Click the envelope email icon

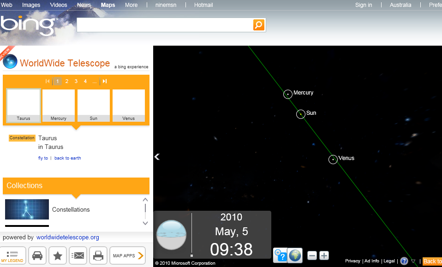(78, 255)
